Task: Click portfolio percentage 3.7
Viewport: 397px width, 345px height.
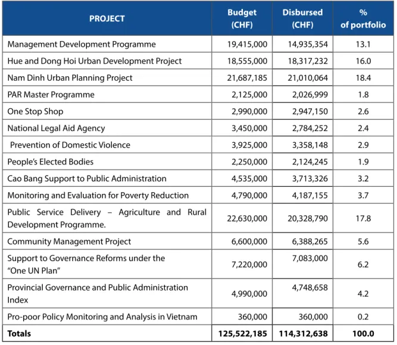Action: point(363,196)
